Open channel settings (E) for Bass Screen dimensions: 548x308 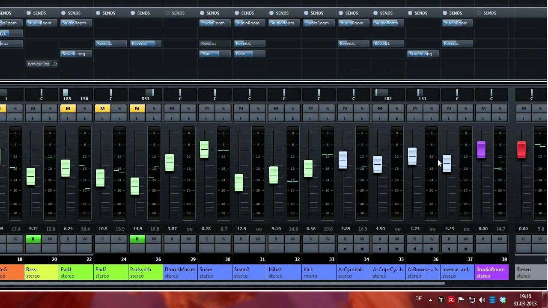coord(50,118)
